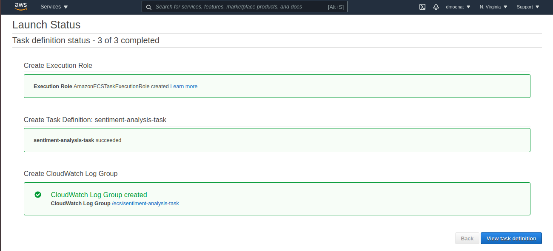Click the [Alt+S] shortcut hint
Viewport: 553px width, 251px height.
pos(336,7)
